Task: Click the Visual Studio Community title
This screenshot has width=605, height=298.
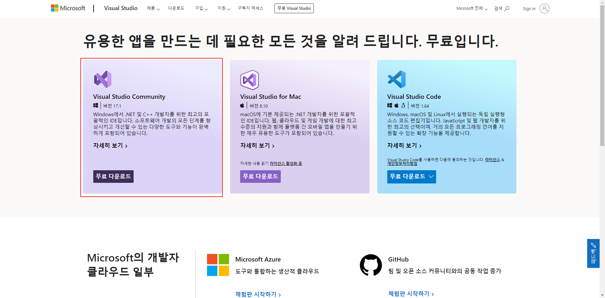Action: 129,97
